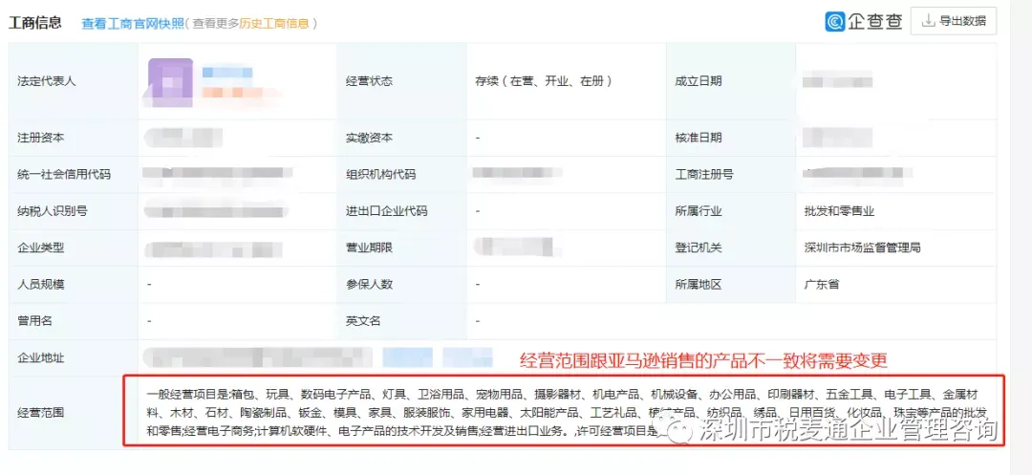The height and width of the screenshot is (475, 1032).
Task: Select the 纳税人识别号 label cell
Action: coord(73,212)
